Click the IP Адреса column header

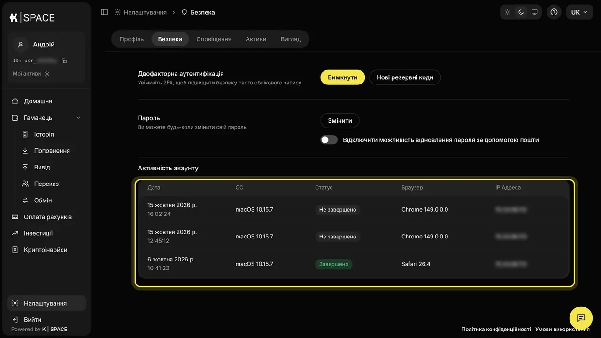pos(508,188)
